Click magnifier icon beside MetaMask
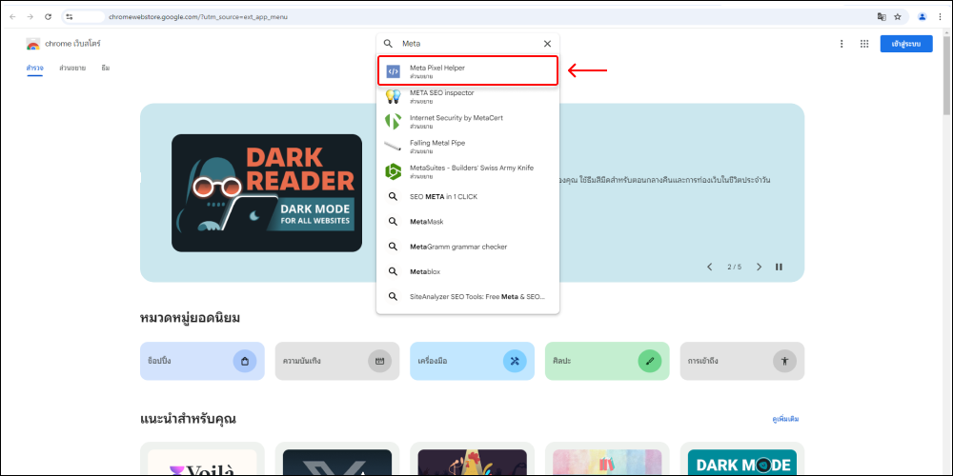This screenshot has width=953, height=476. point(394,222)
